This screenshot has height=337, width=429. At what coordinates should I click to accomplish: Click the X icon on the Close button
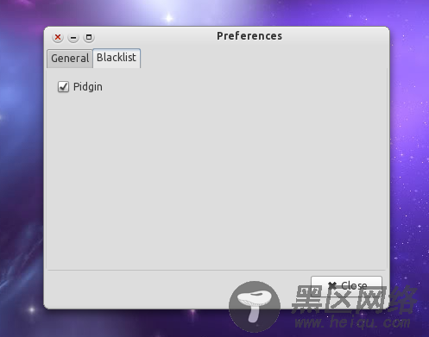[332, 285]
